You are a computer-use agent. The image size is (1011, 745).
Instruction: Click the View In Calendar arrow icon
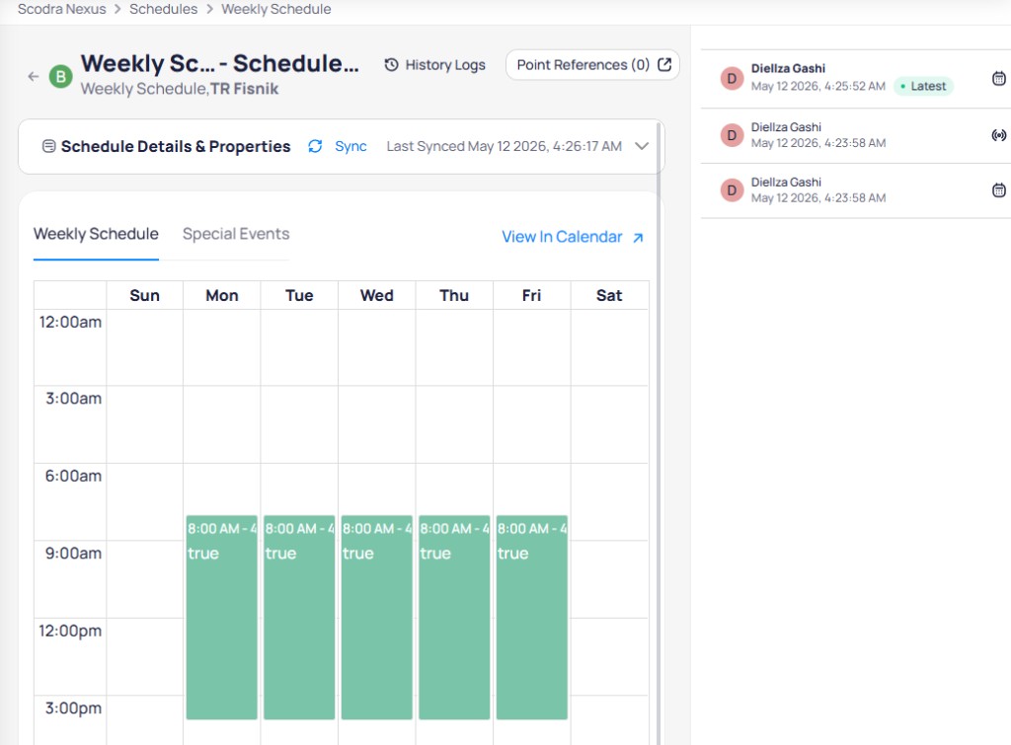[638, 238]
